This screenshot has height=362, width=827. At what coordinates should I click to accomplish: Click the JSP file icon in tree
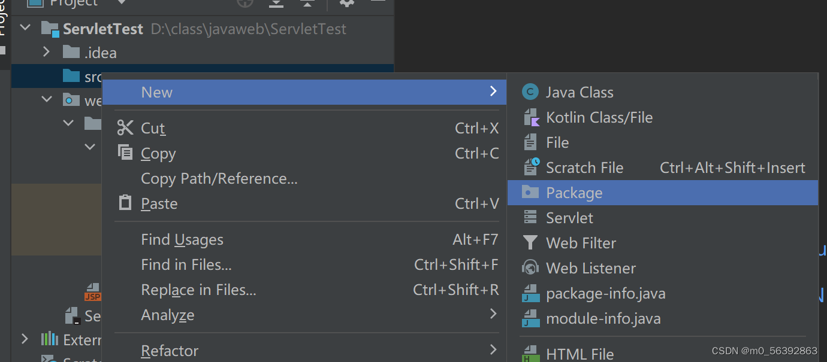[92, 292]
